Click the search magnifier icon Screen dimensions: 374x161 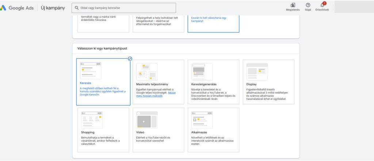point(77,8)
